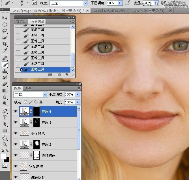
Task: Select the Eyedropper tool
Action: click(x=5, y=50)
